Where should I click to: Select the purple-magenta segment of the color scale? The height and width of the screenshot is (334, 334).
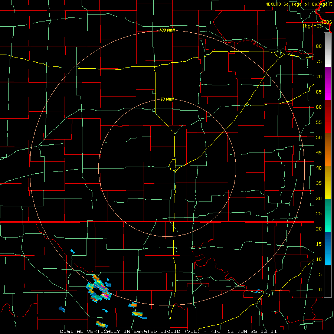click(328, 83)
